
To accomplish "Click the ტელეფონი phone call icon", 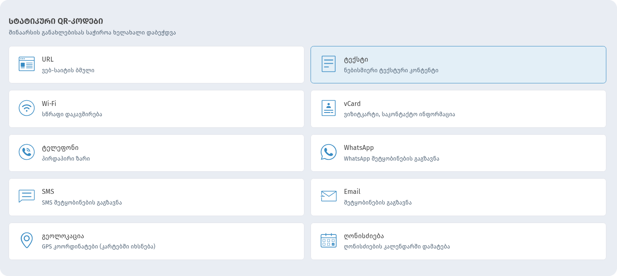I will click(x=27, y=152).
